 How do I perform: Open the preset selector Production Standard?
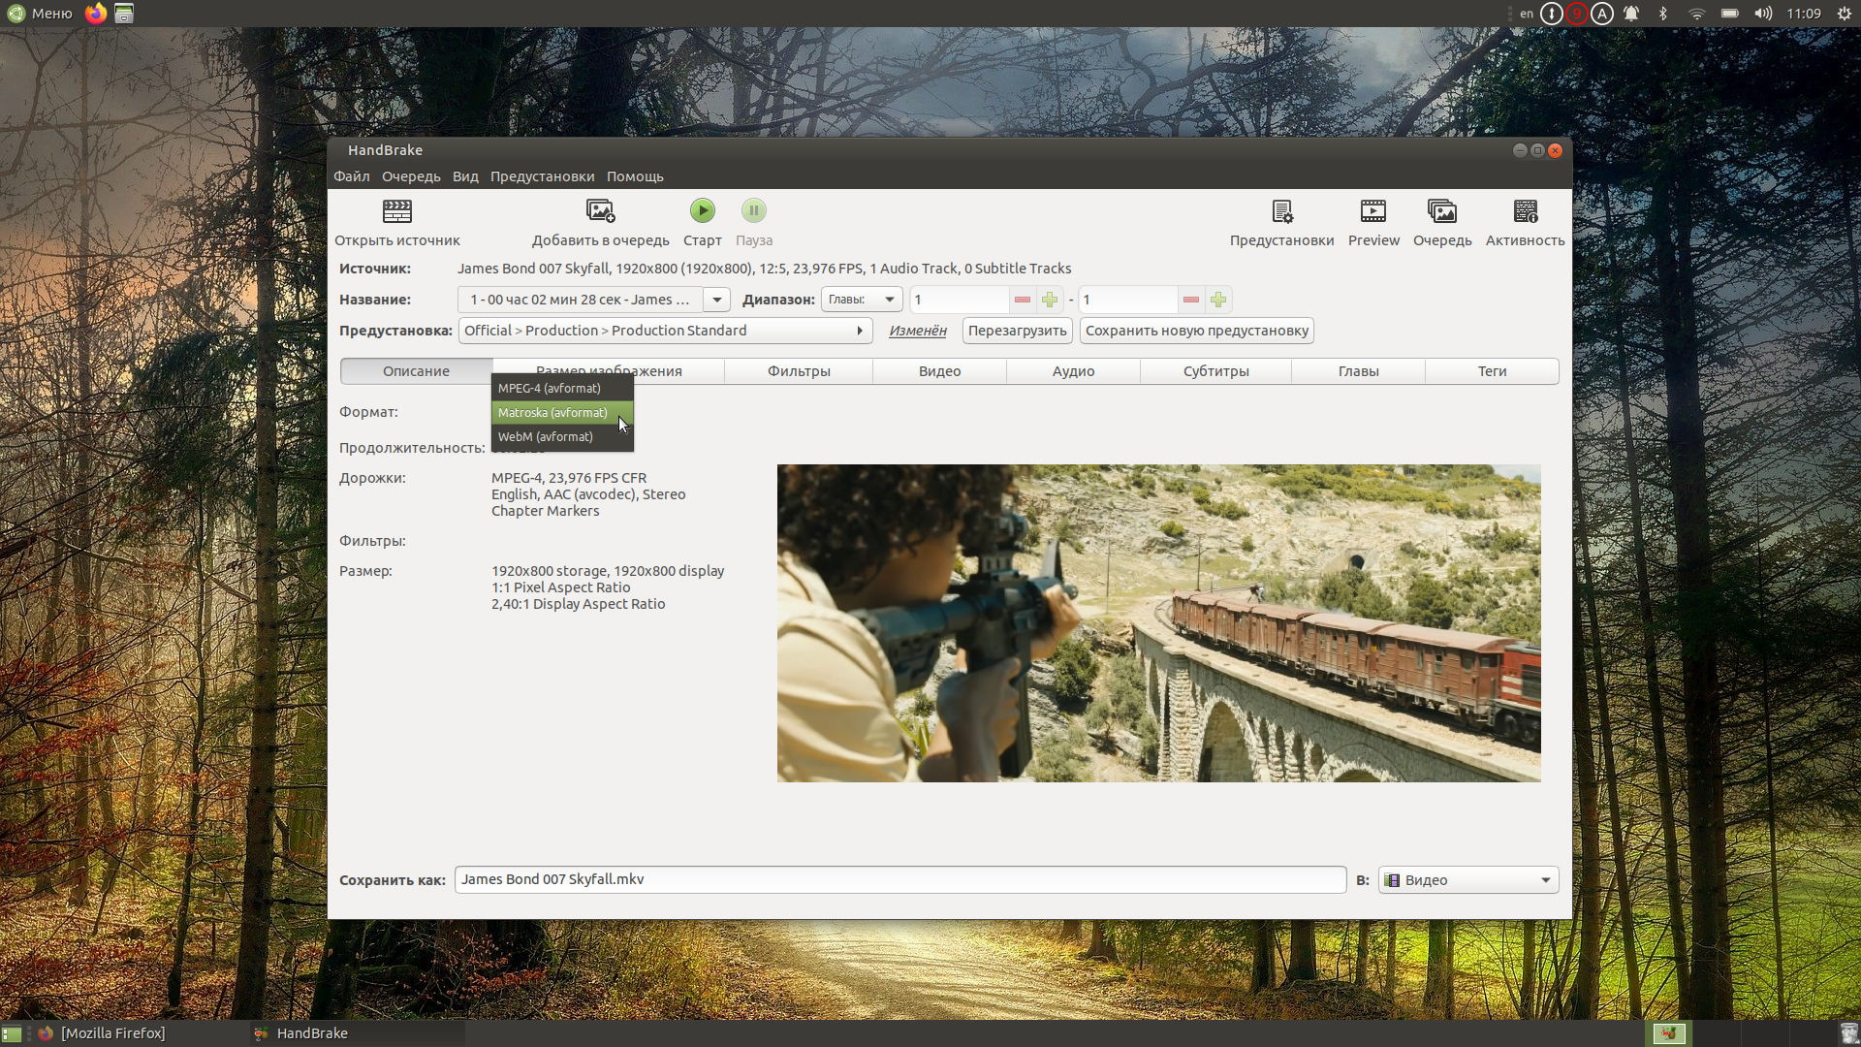[x=665, y=331]
